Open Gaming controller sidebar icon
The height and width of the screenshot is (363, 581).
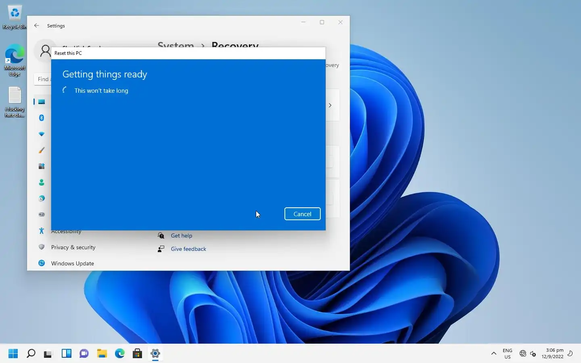tap(42, 215)
